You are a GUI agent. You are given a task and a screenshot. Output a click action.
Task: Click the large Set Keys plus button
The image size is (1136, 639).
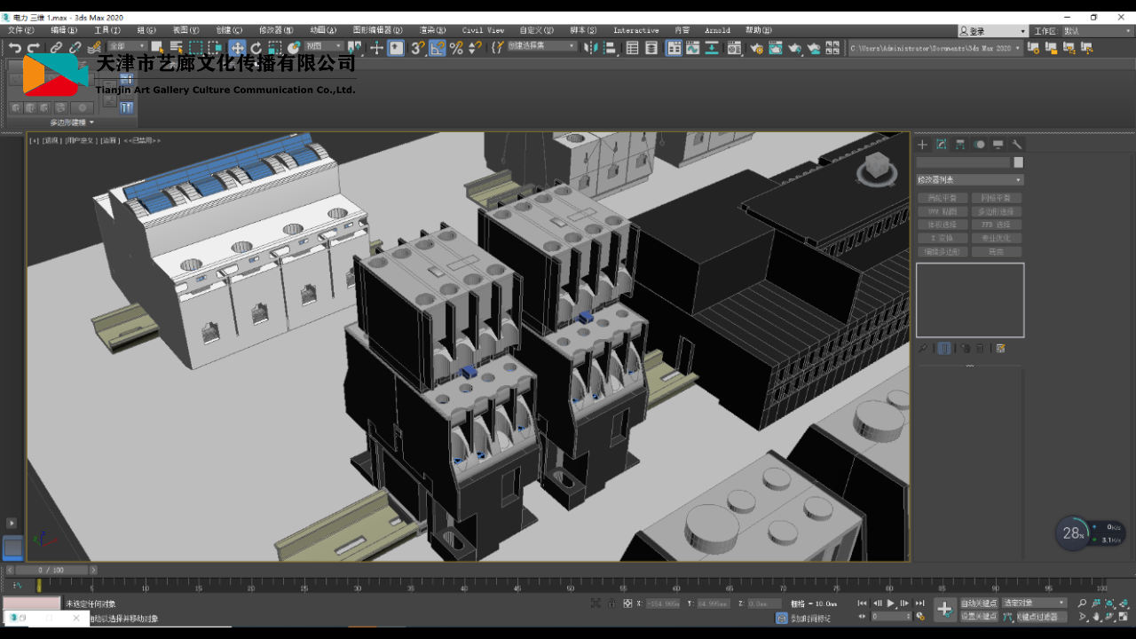944,610
